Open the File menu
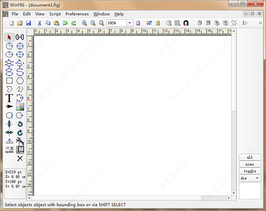The height and width of the screenshot is (211, 266). [x=15, y=14]
